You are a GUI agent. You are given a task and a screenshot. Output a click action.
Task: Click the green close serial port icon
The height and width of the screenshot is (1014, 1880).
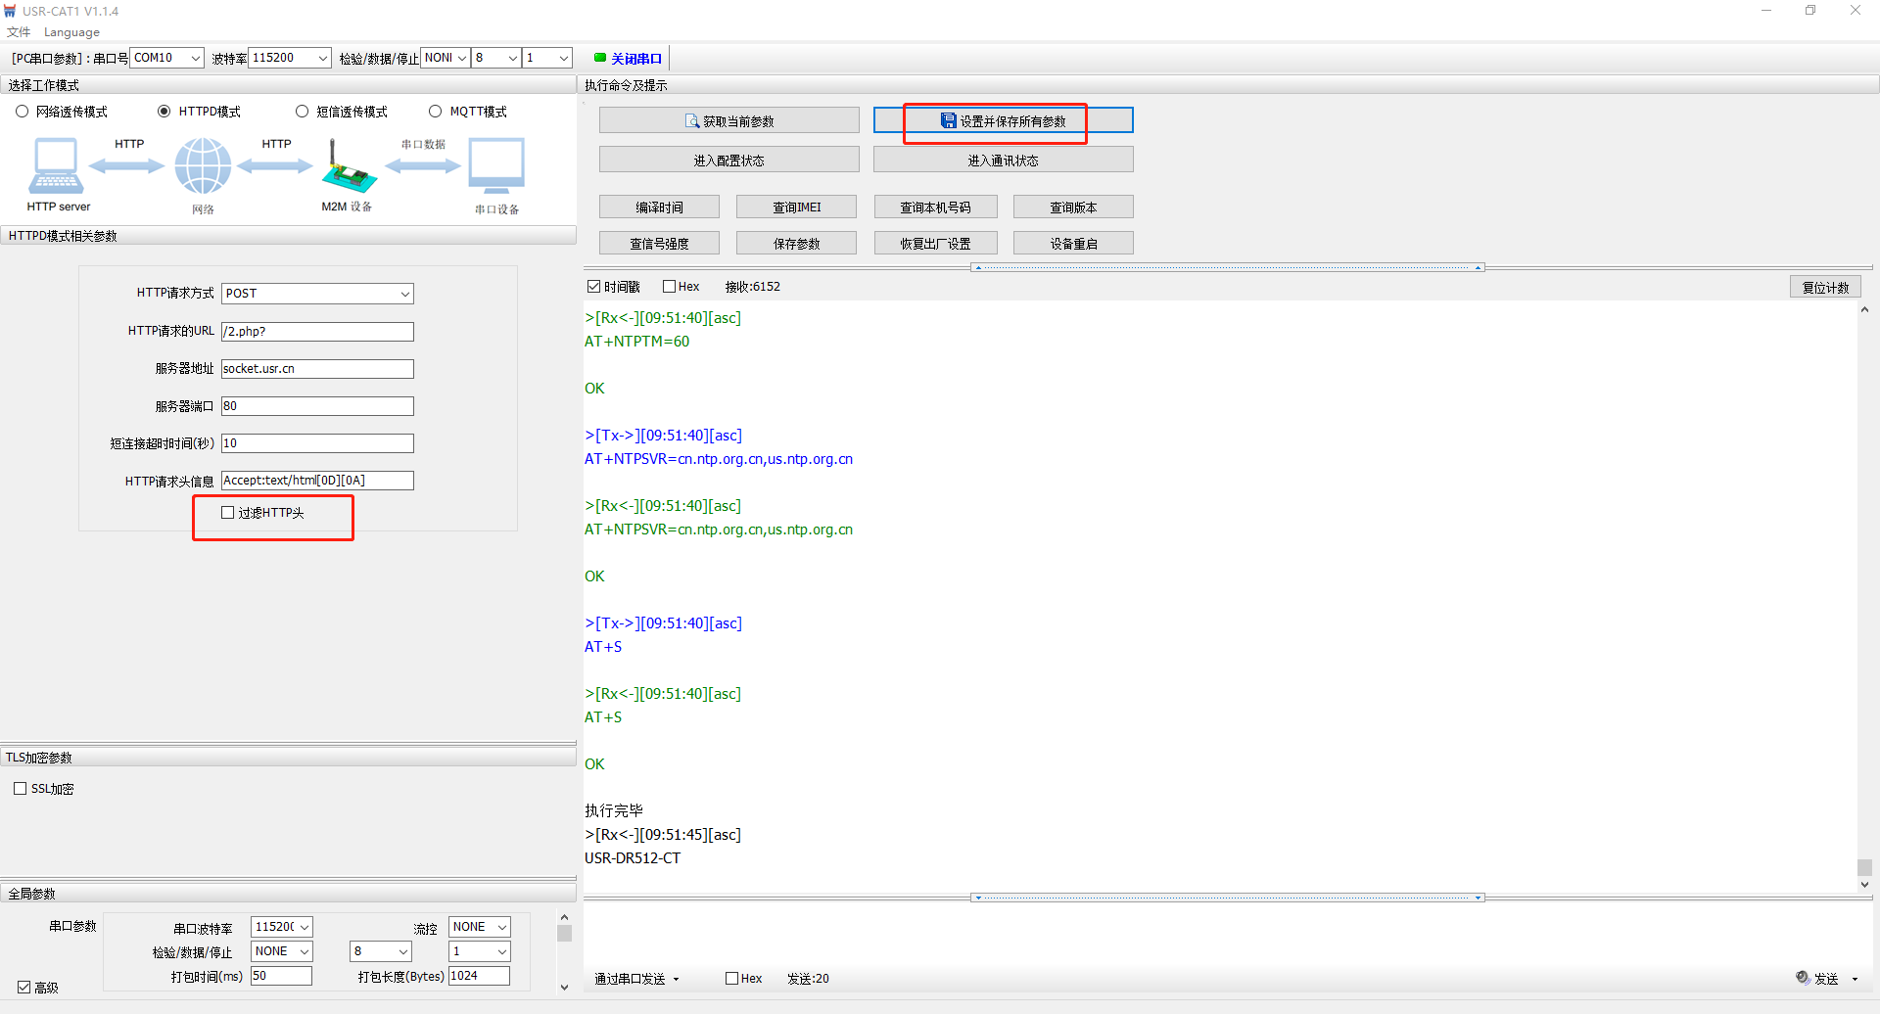[x=600, y=58]
